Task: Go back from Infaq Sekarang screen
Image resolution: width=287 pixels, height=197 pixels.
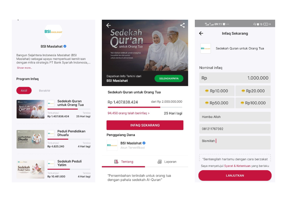Action: 201,33
